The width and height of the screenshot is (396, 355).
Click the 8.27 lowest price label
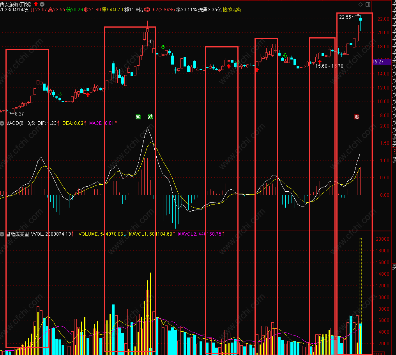(19, 114)
